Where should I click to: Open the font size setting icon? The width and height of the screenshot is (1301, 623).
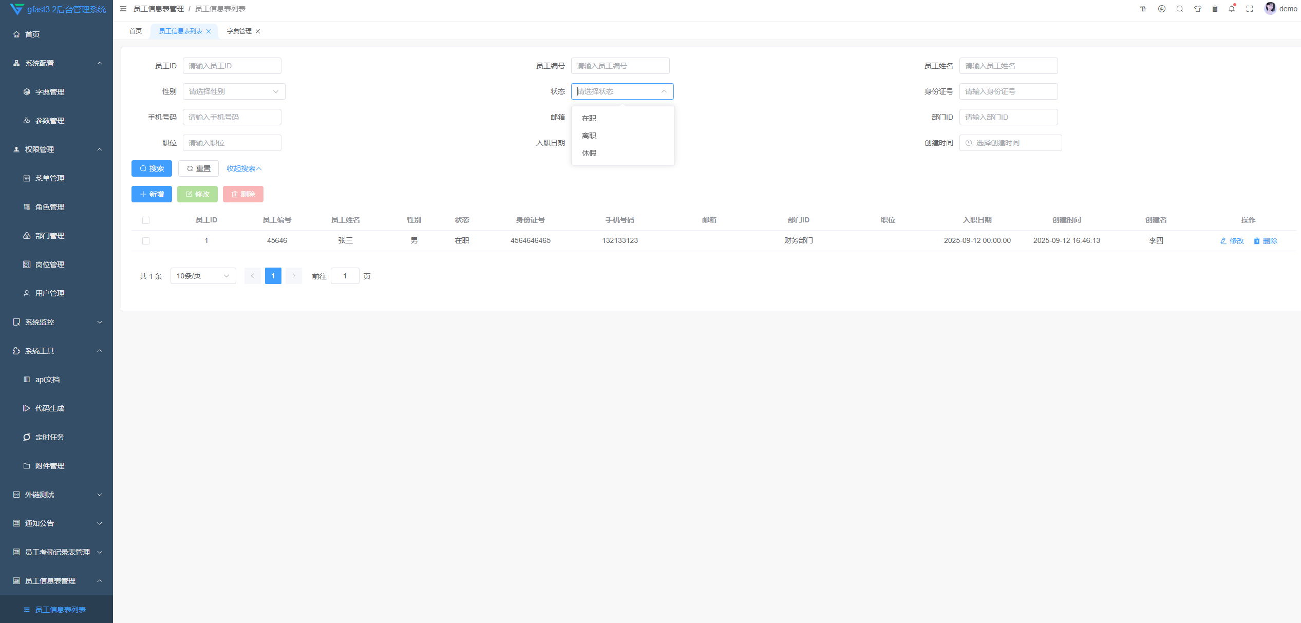click(1143, 9)
